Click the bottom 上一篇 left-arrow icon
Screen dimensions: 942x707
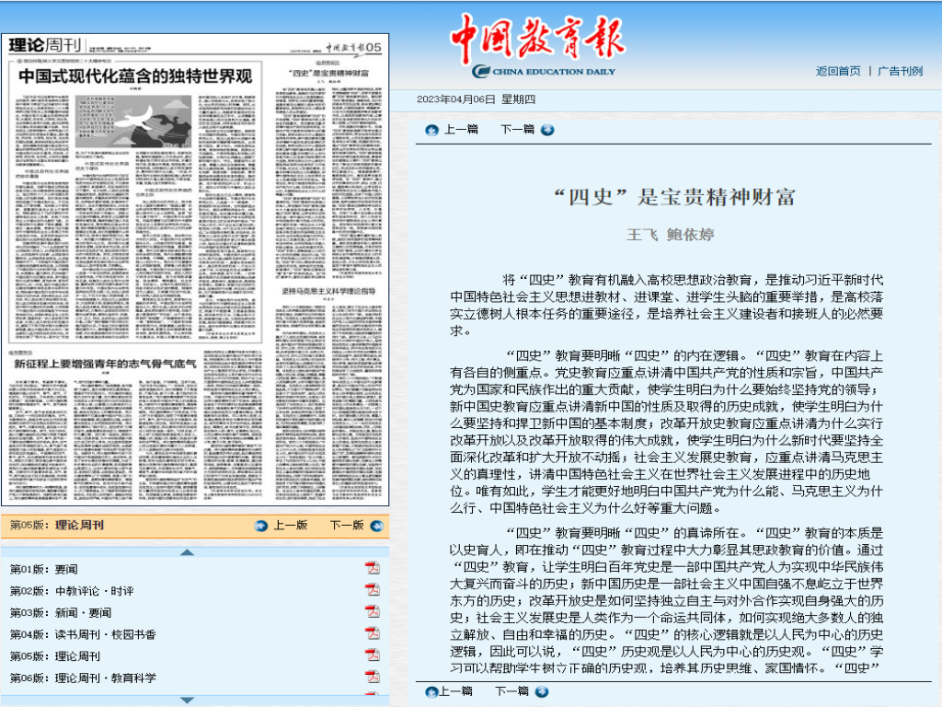pos(431,692)
